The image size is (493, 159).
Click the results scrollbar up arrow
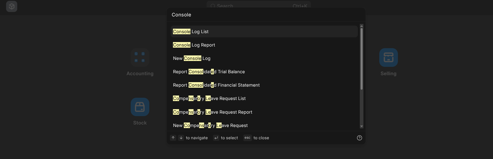pos(361,26)
